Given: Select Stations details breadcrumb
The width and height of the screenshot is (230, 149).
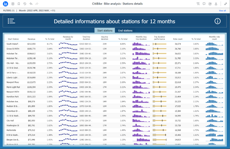Looking at the screenshot, I should pos(132,4).
